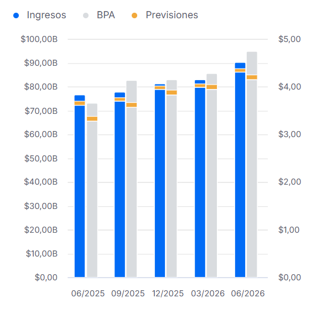The height and width of the screenshot is (319, 327).
Task: Click the $10,00B left axis label
Action: coord(41,254)
